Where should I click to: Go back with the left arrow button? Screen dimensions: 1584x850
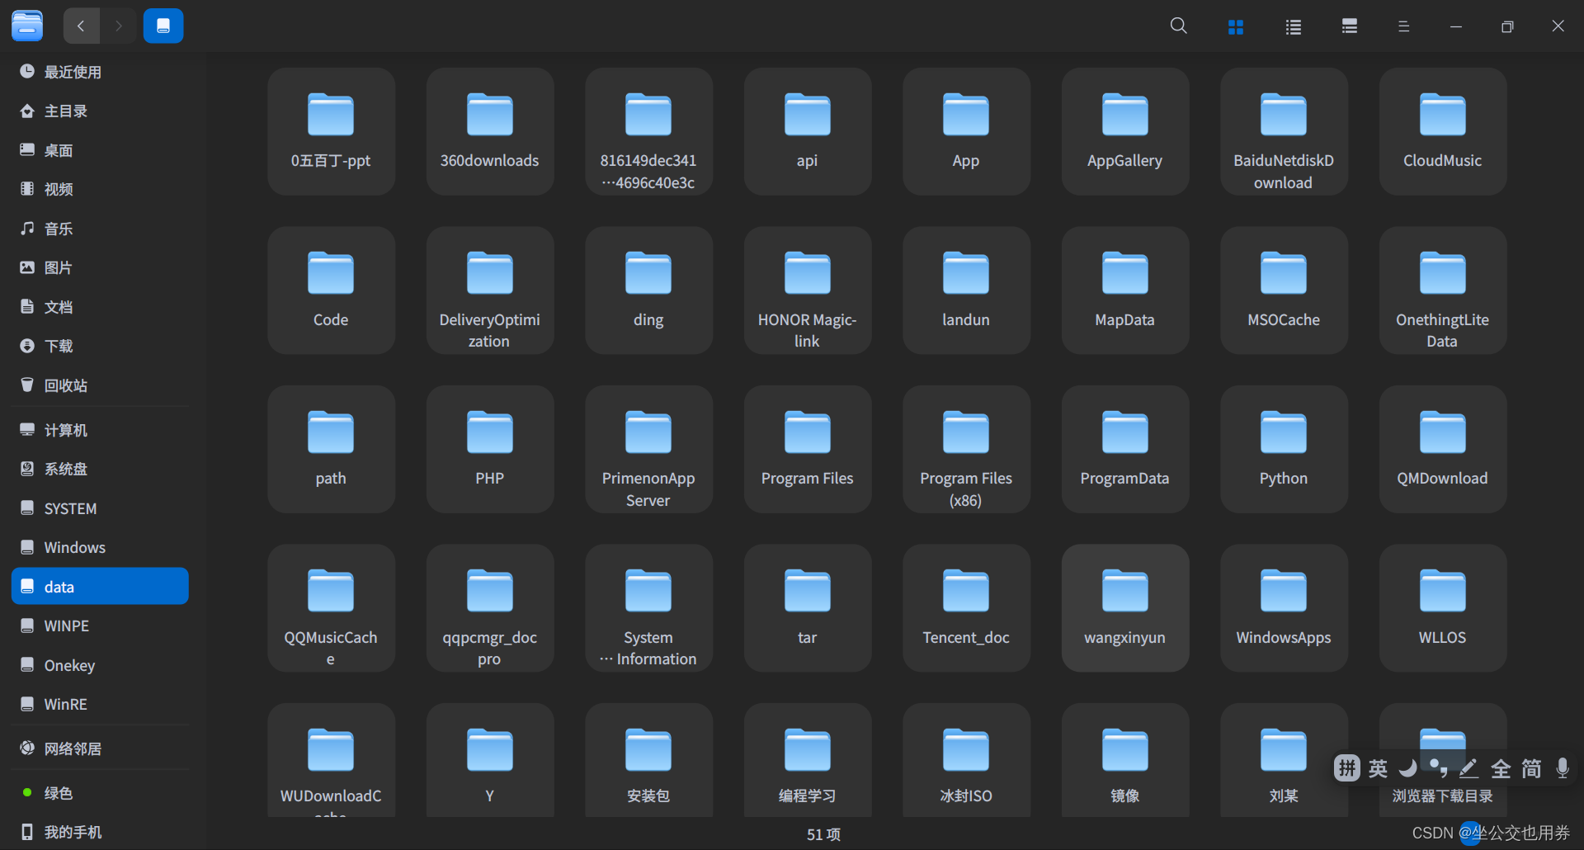coord(81,26)
